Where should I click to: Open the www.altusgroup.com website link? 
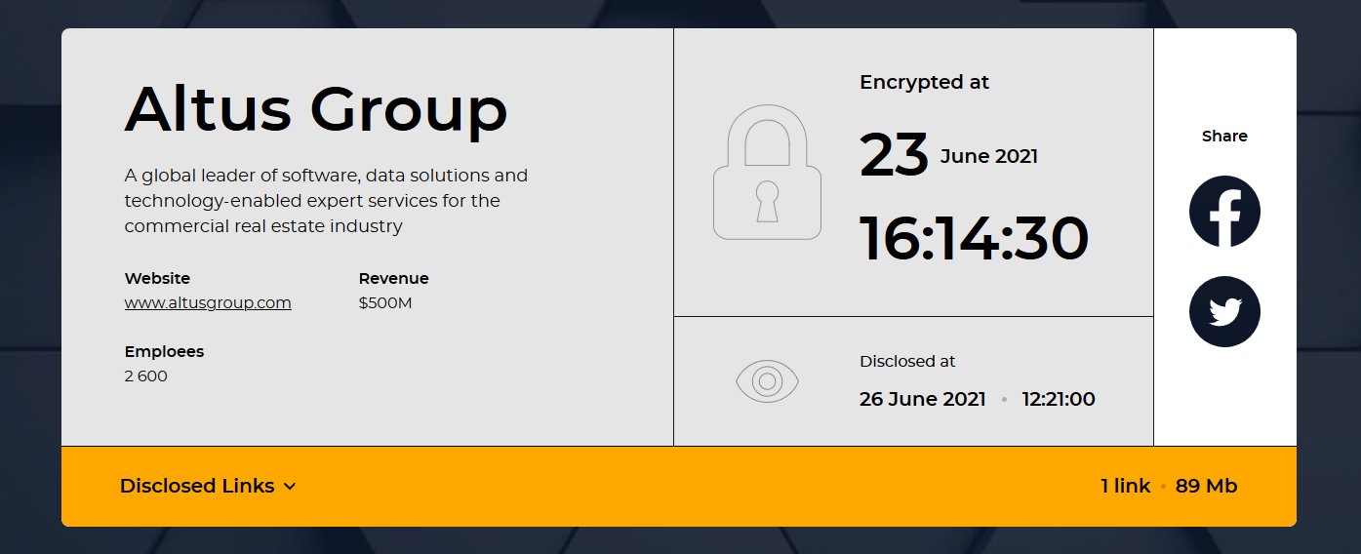point(208,302)
